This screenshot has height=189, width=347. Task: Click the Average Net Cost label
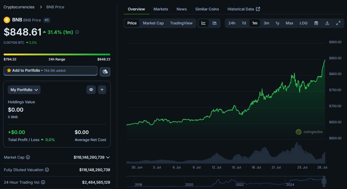[90, 140]
